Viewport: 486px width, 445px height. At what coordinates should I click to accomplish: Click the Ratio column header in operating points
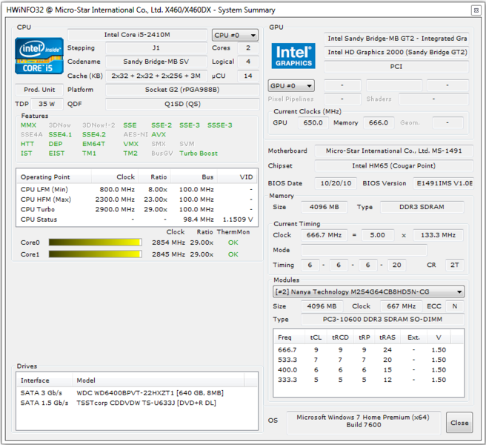(154, 177)
